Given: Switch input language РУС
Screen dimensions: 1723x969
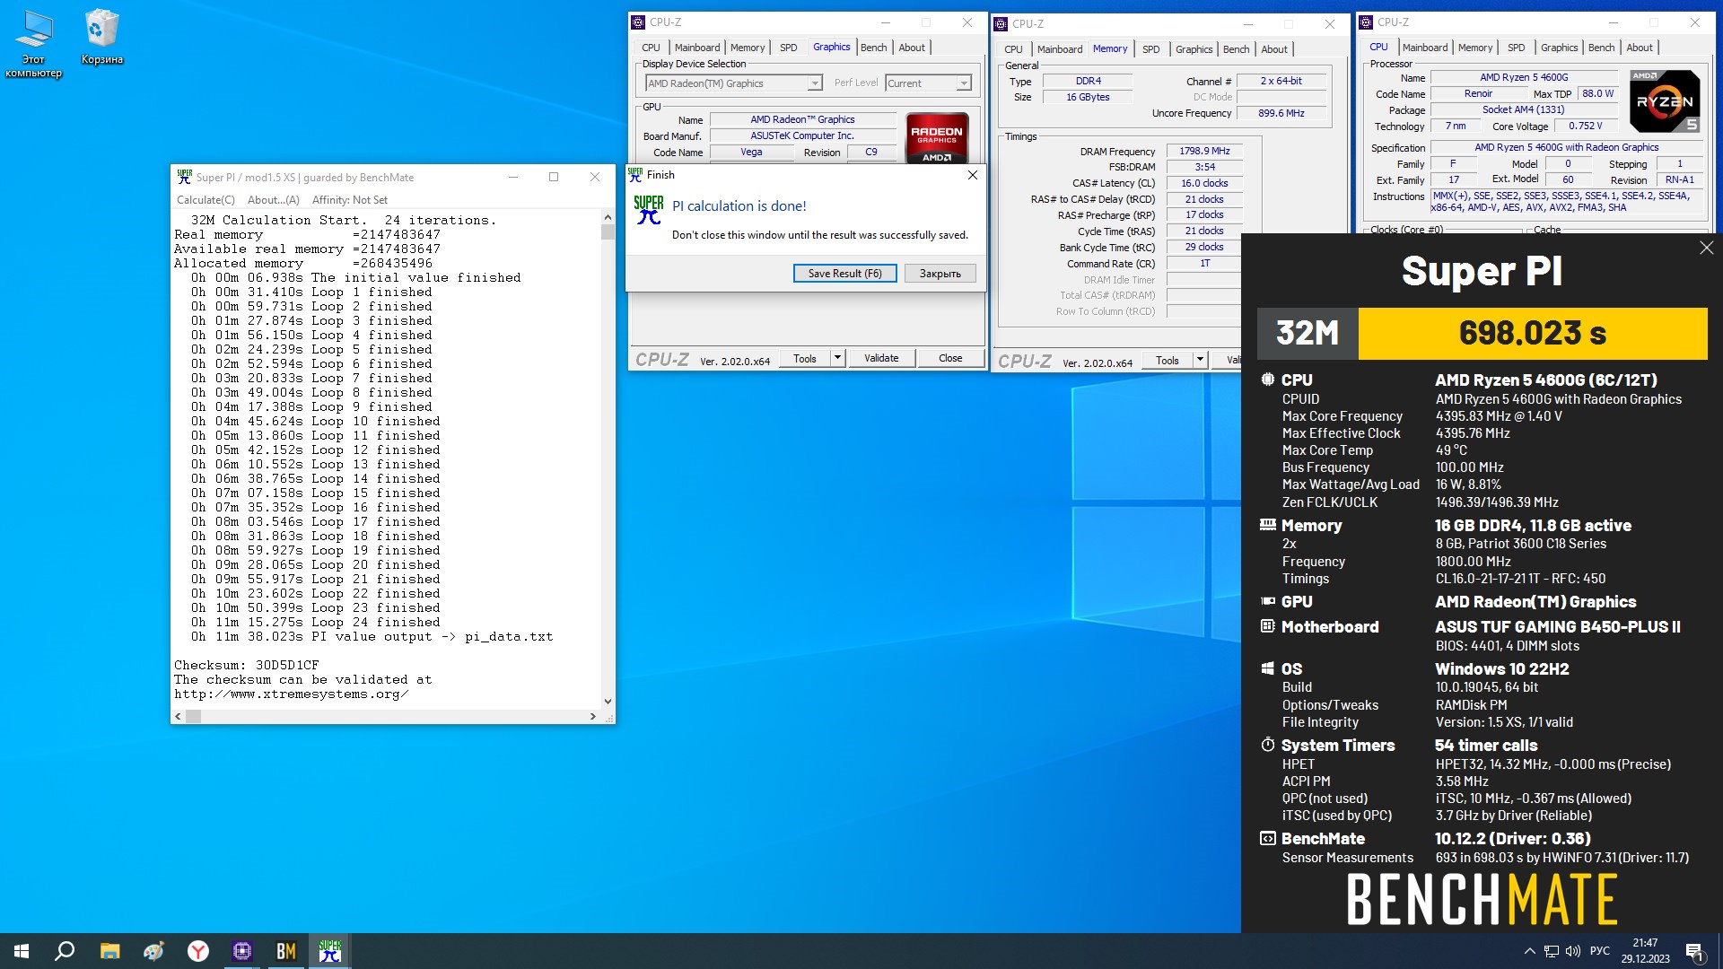Looking at the screenshot, I should tap(1600, 951).
